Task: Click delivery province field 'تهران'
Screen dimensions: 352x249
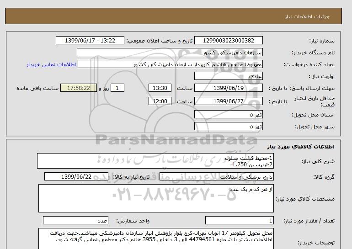Action: pos(228,114)
